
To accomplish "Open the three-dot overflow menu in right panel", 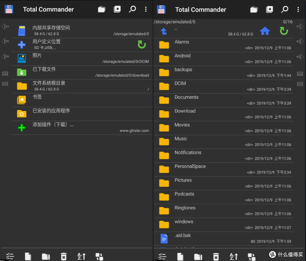I will [298, 9].
